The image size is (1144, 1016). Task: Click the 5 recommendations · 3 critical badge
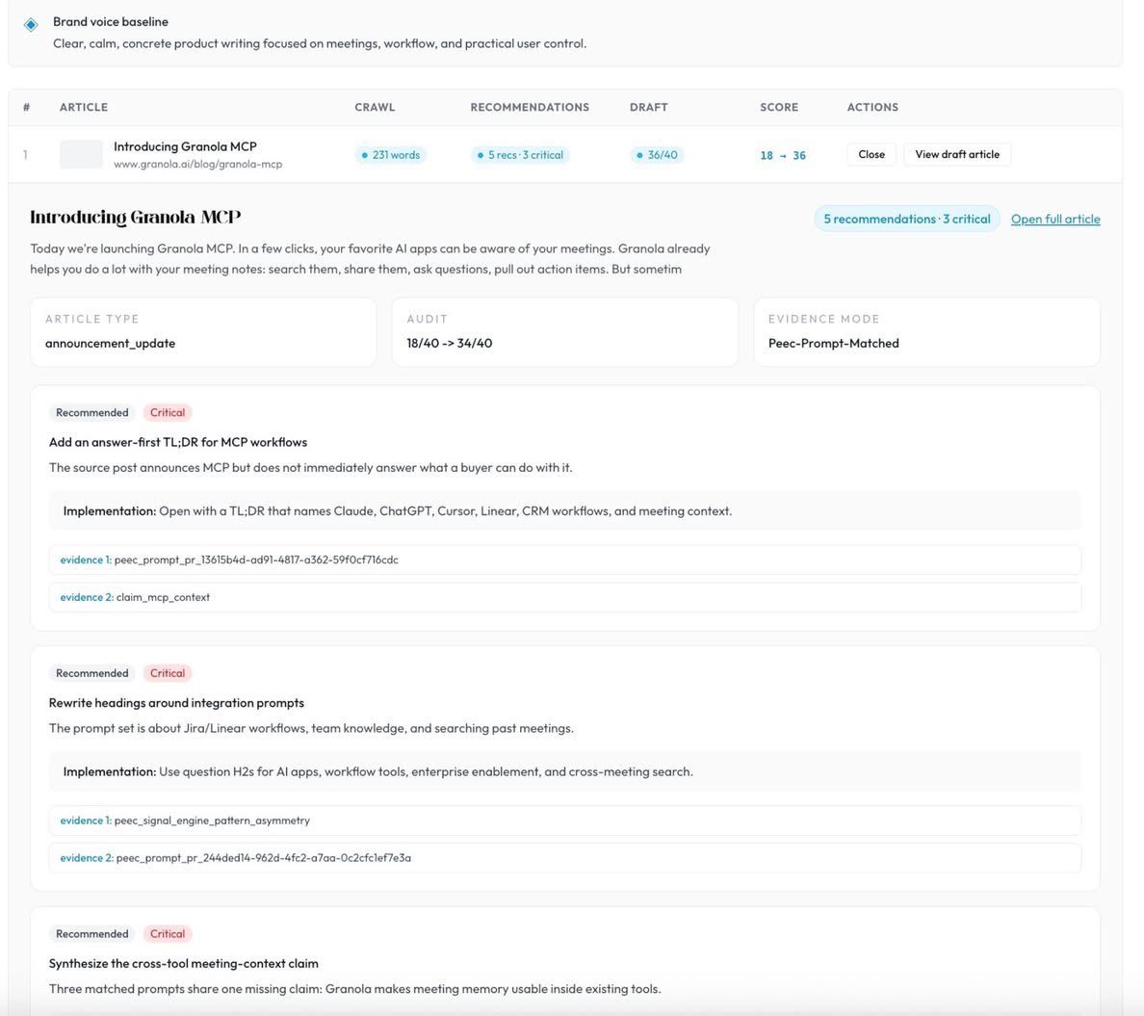(907, 219)
